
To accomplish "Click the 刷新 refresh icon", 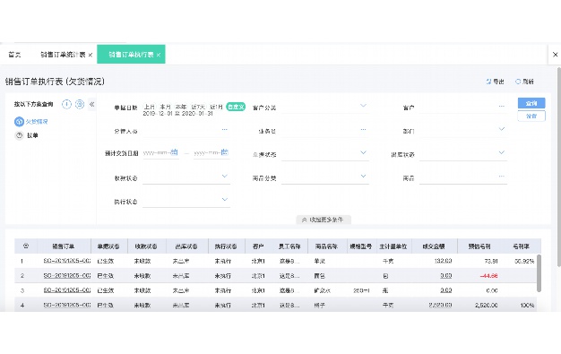I will pos(518,82).
